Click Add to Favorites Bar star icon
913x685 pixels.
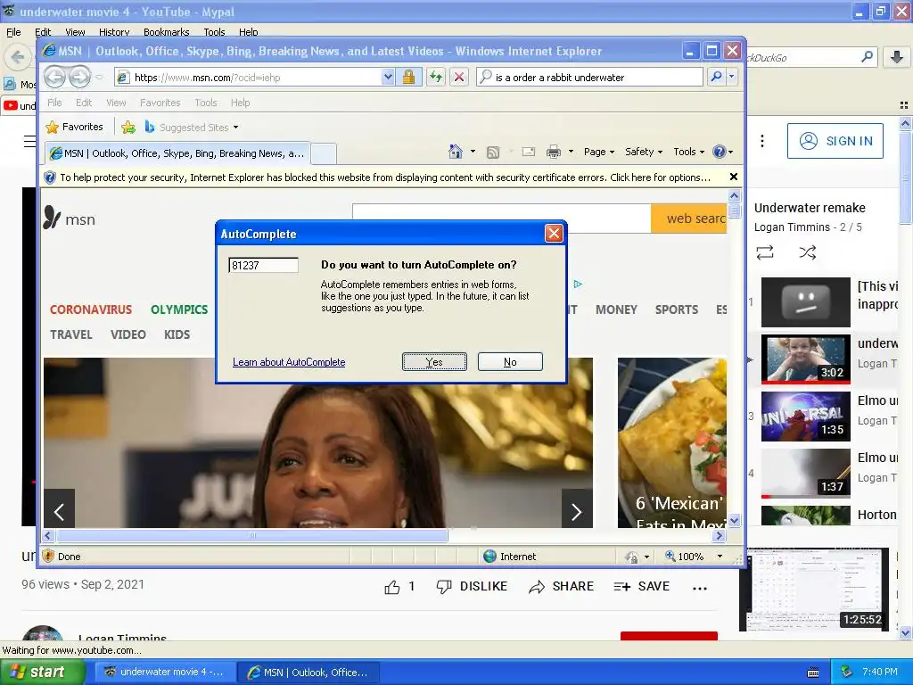(128, 127)
